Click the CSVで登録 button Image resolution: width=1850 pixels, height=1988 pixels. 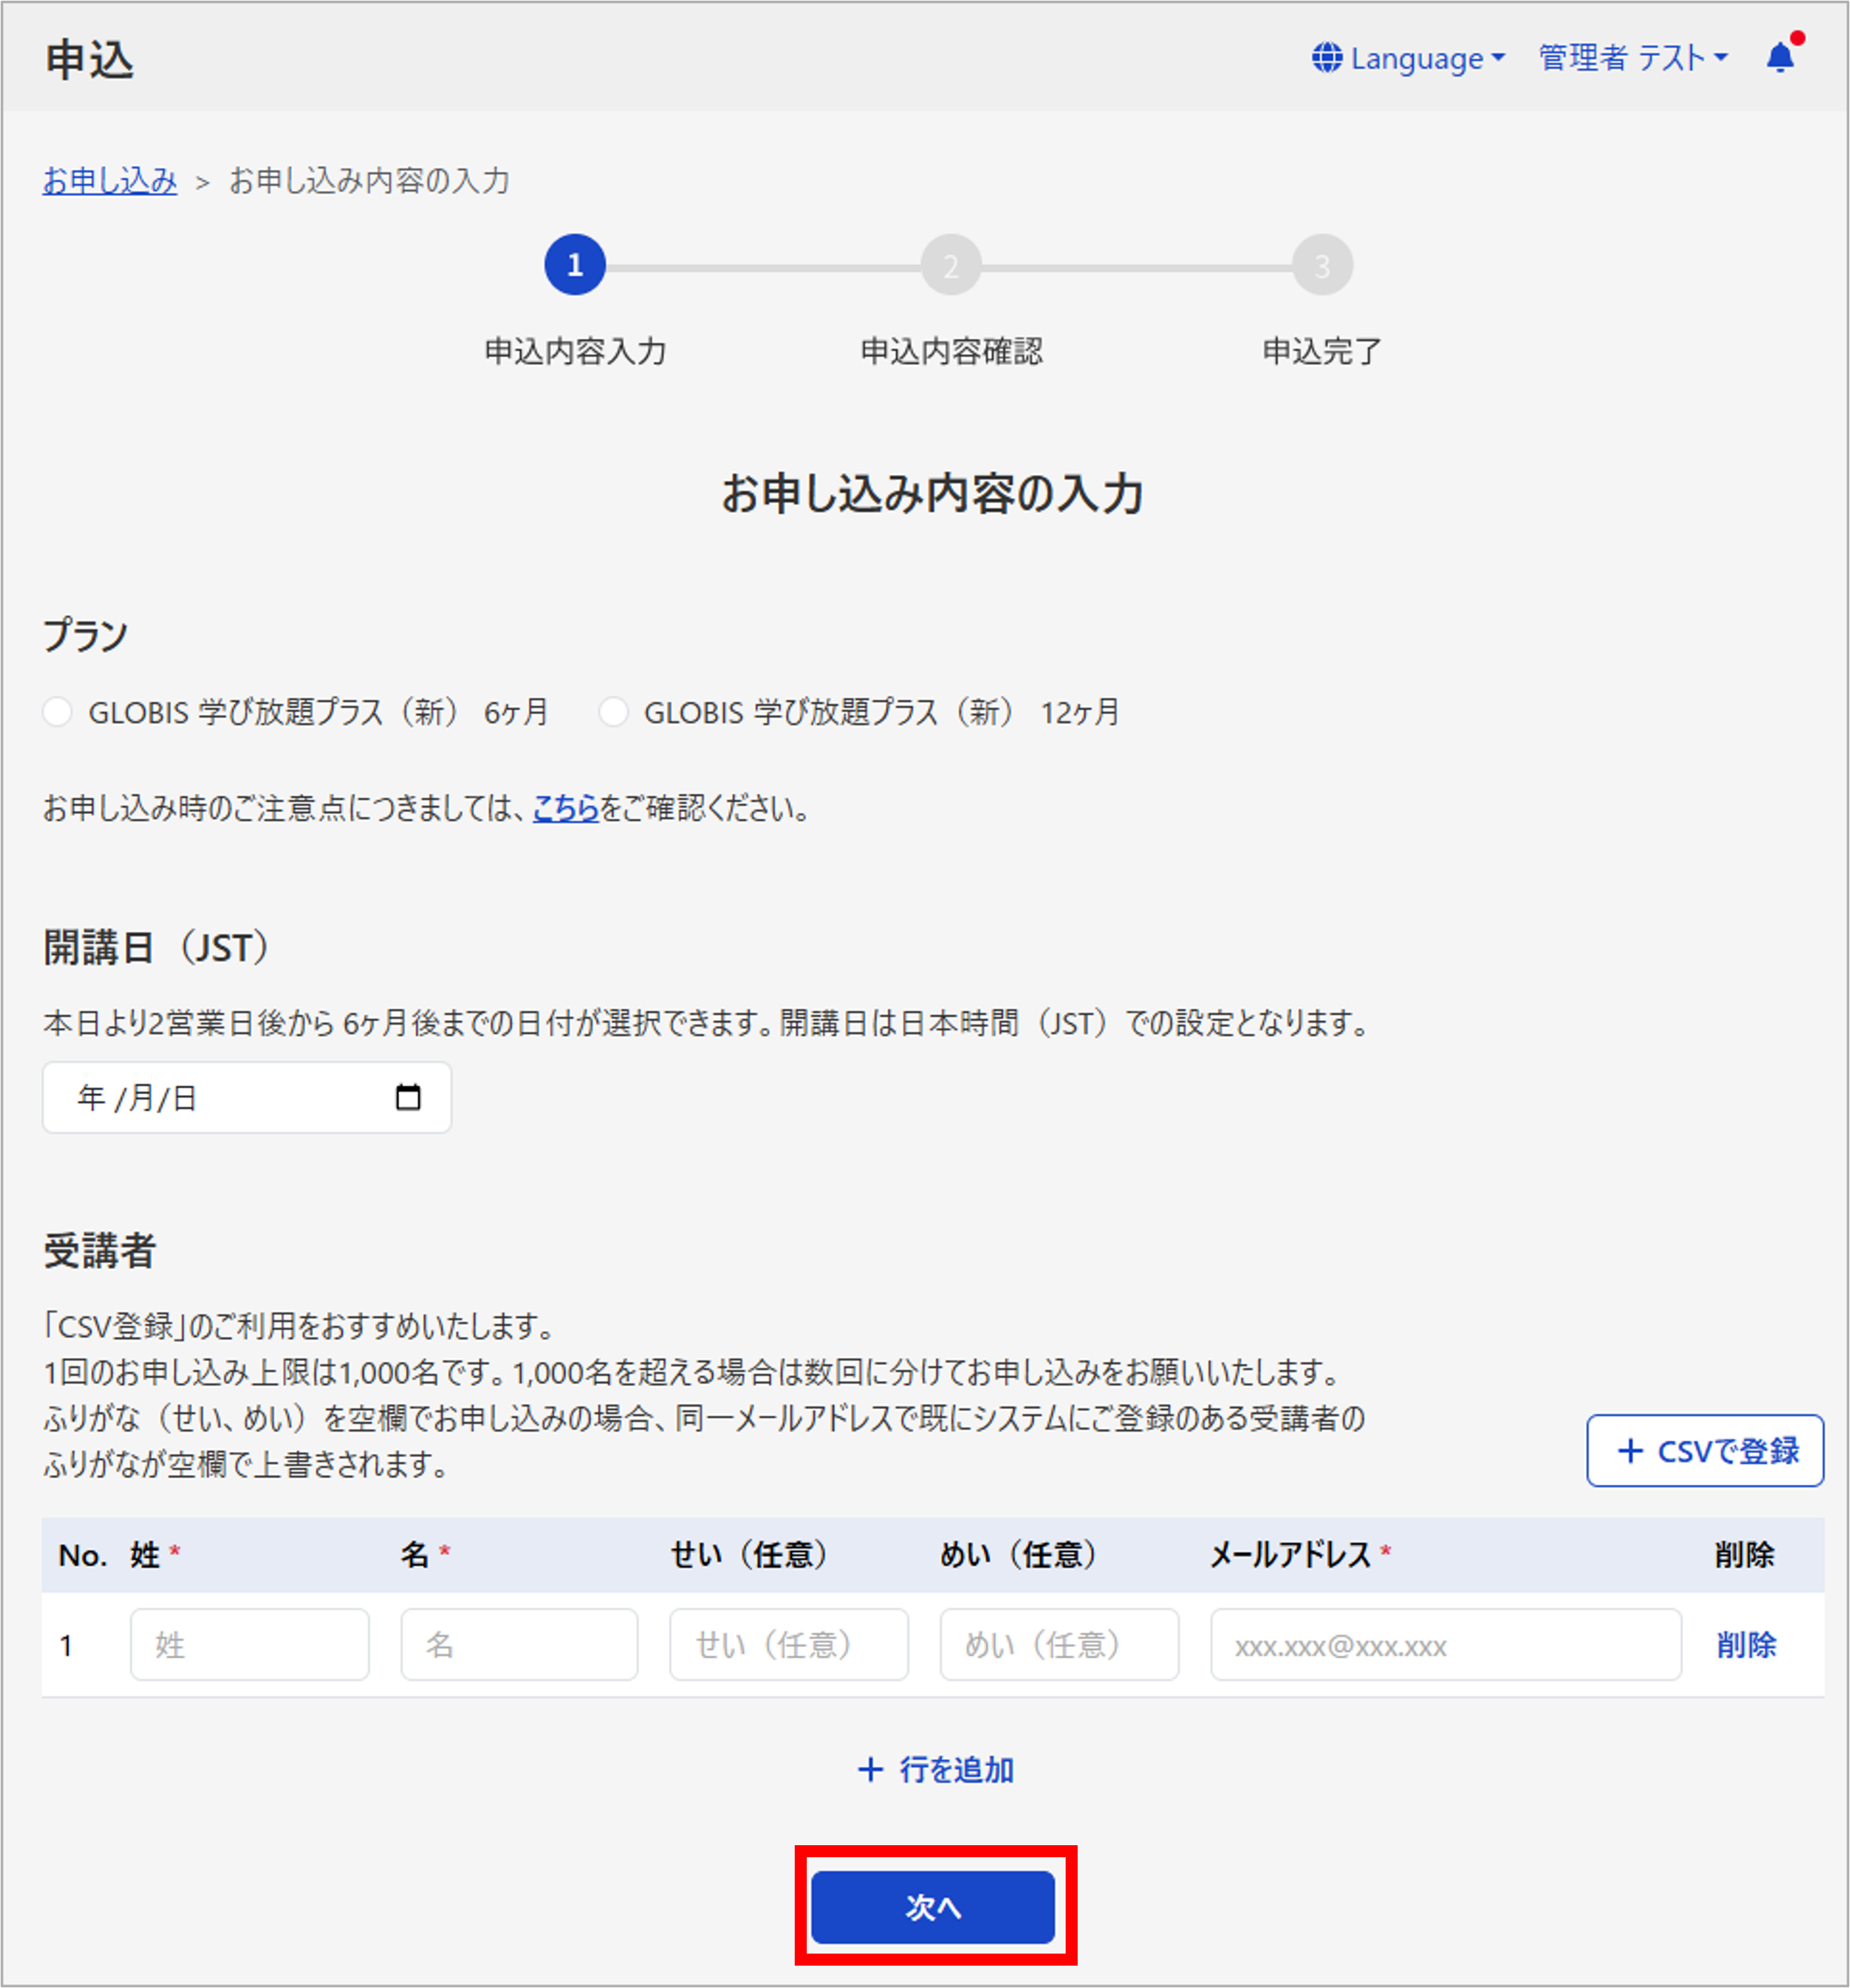pyautogui.click(x=1705, y=1450)
